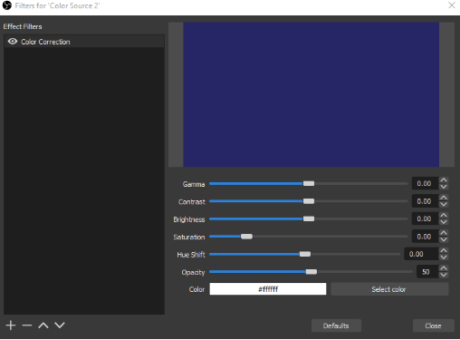Click the Color label
460x340 pixels.
click(x=196, y=289)
